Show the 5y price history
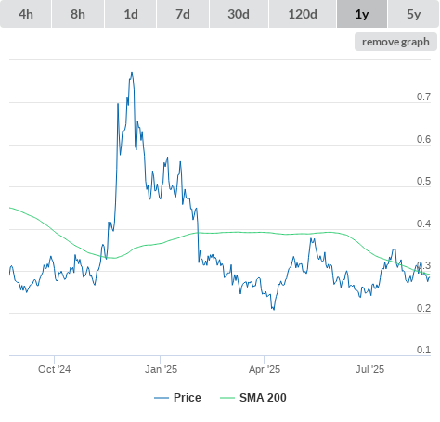The image size is (440, 422). coord(413,14)
